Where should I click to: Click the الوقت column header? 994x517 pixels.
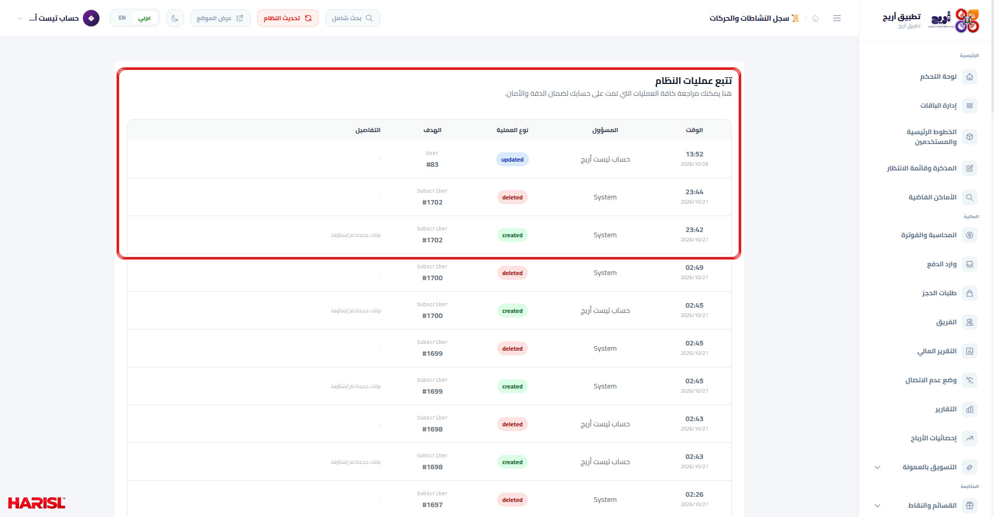(694, 130)
